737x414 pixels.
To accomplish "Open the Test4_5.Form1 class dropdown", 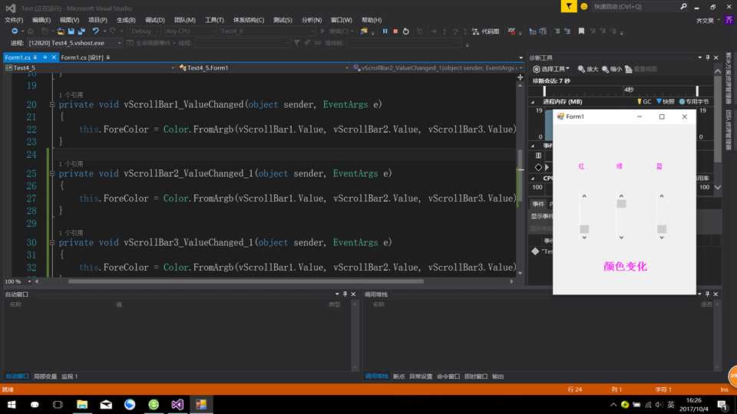I will 263,67.
